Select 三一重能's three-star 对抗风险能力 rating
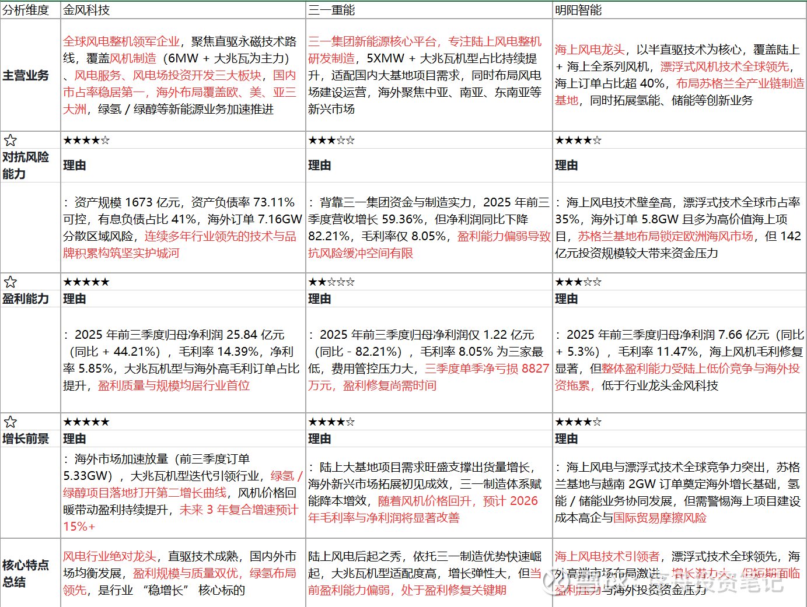807x607 pixels. [331, 141]
